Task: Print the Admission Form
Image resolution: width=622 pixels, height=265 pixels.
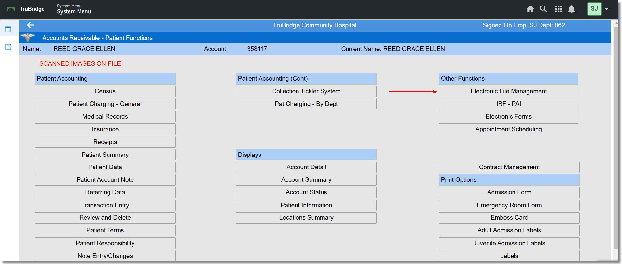Action: (509, 192)
